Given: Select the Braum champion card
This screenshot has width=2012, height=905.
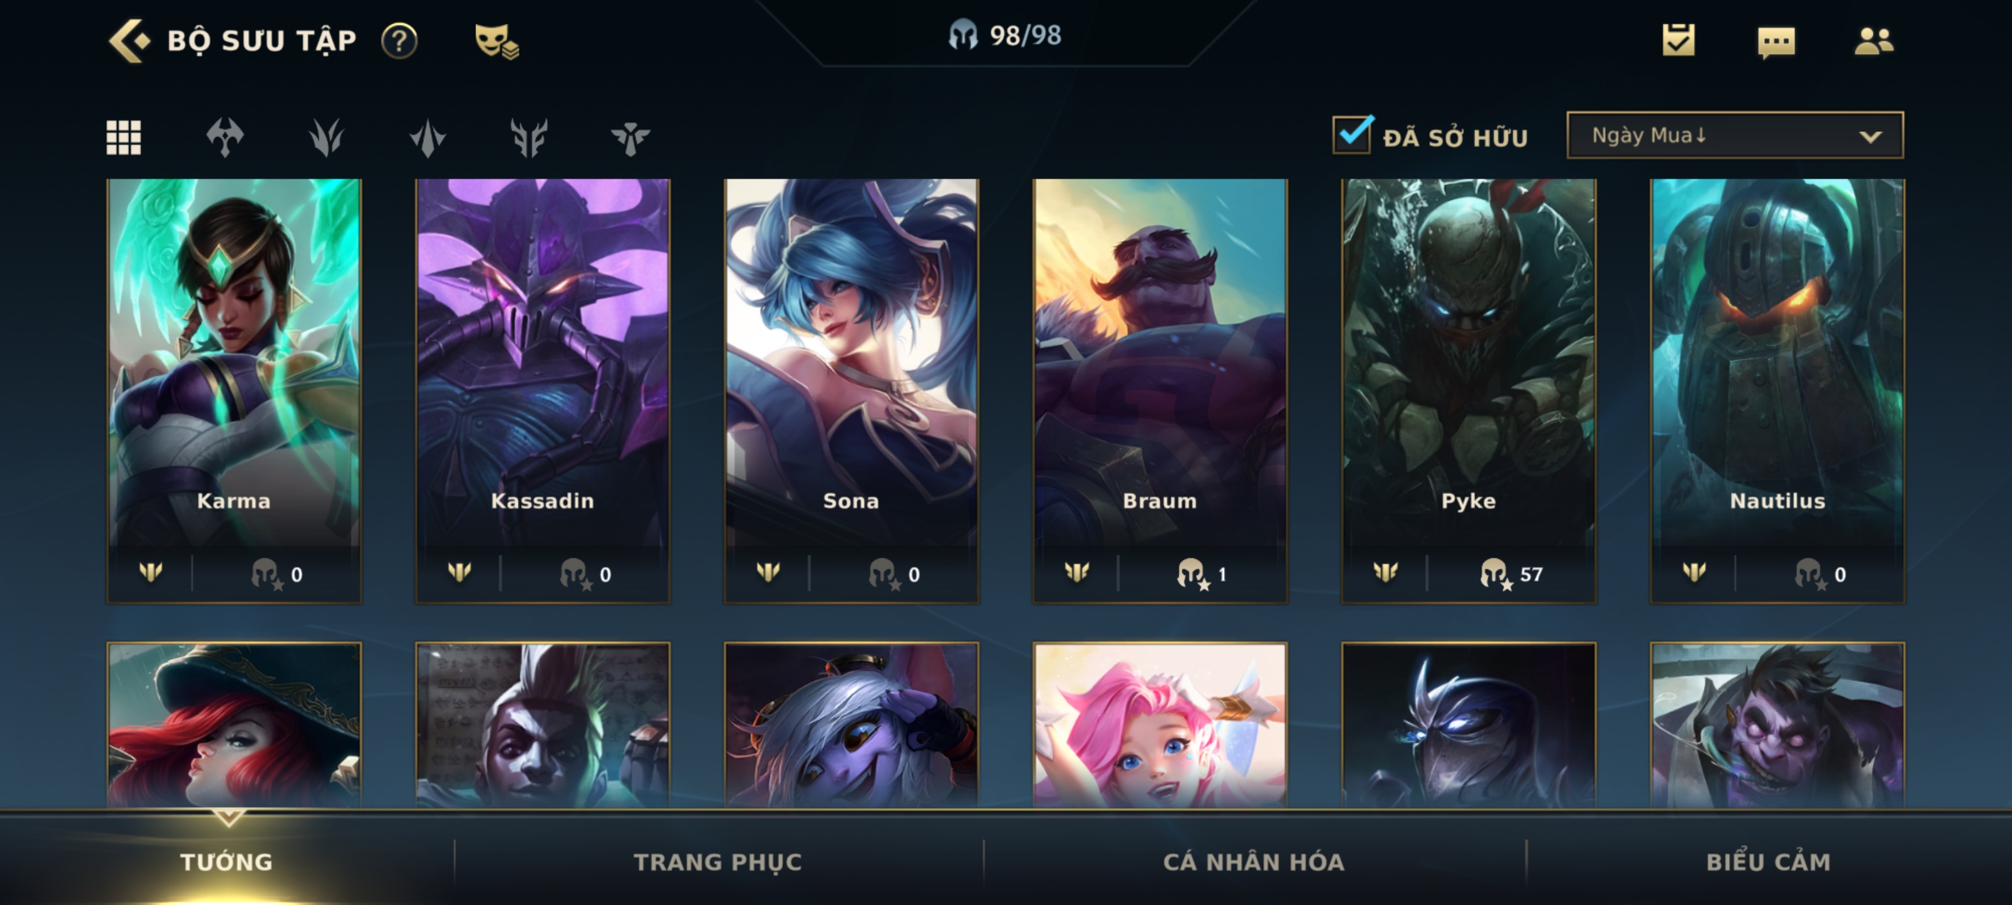Looking at the screenshot, I should point(1160,390).
